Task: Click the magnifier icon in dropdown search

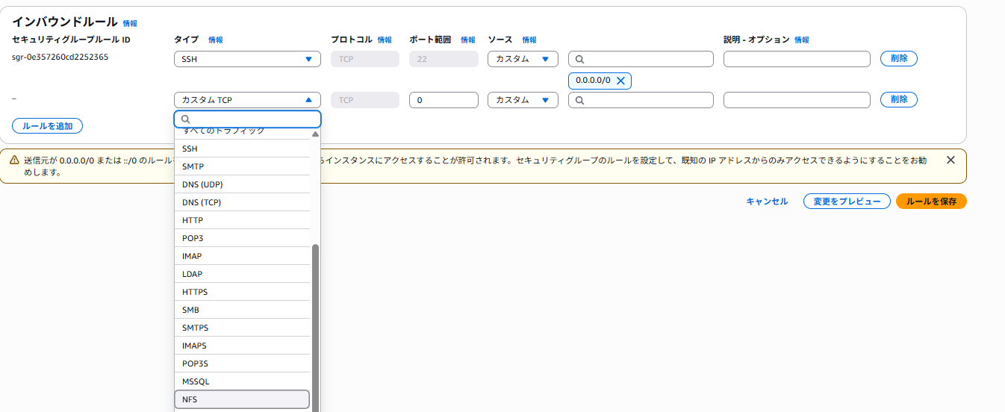Action: tap(186, 119)
